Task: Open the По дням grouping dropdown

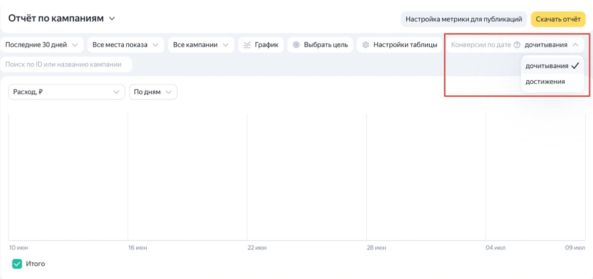Action: click(153, 92)
